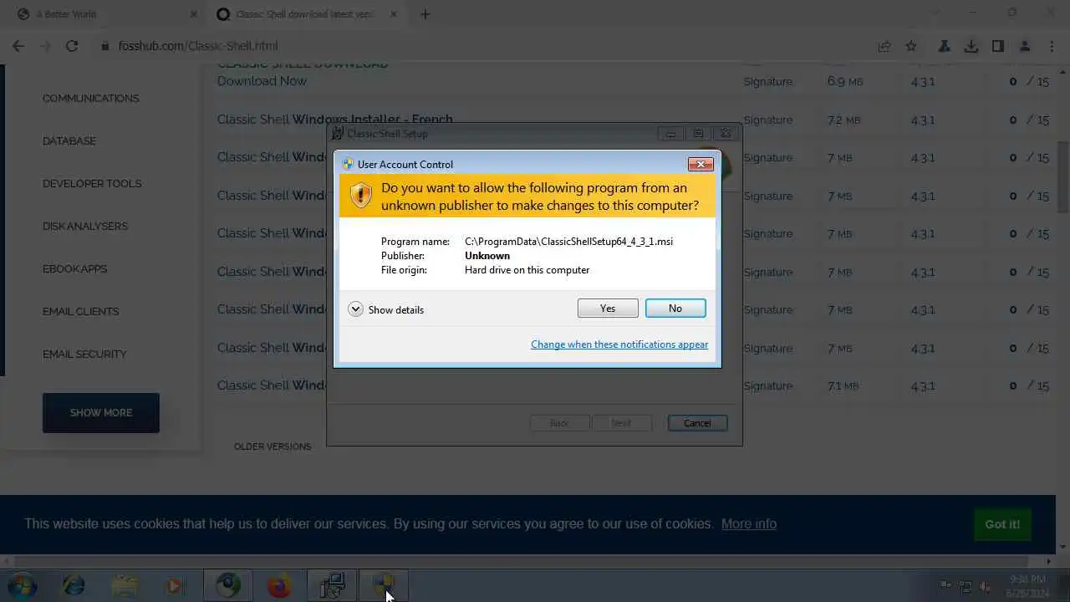Select the 'Classic Shell download' tab
Image resolution: width=1070 pixels, height=602 pixels.
click(307, 14)
